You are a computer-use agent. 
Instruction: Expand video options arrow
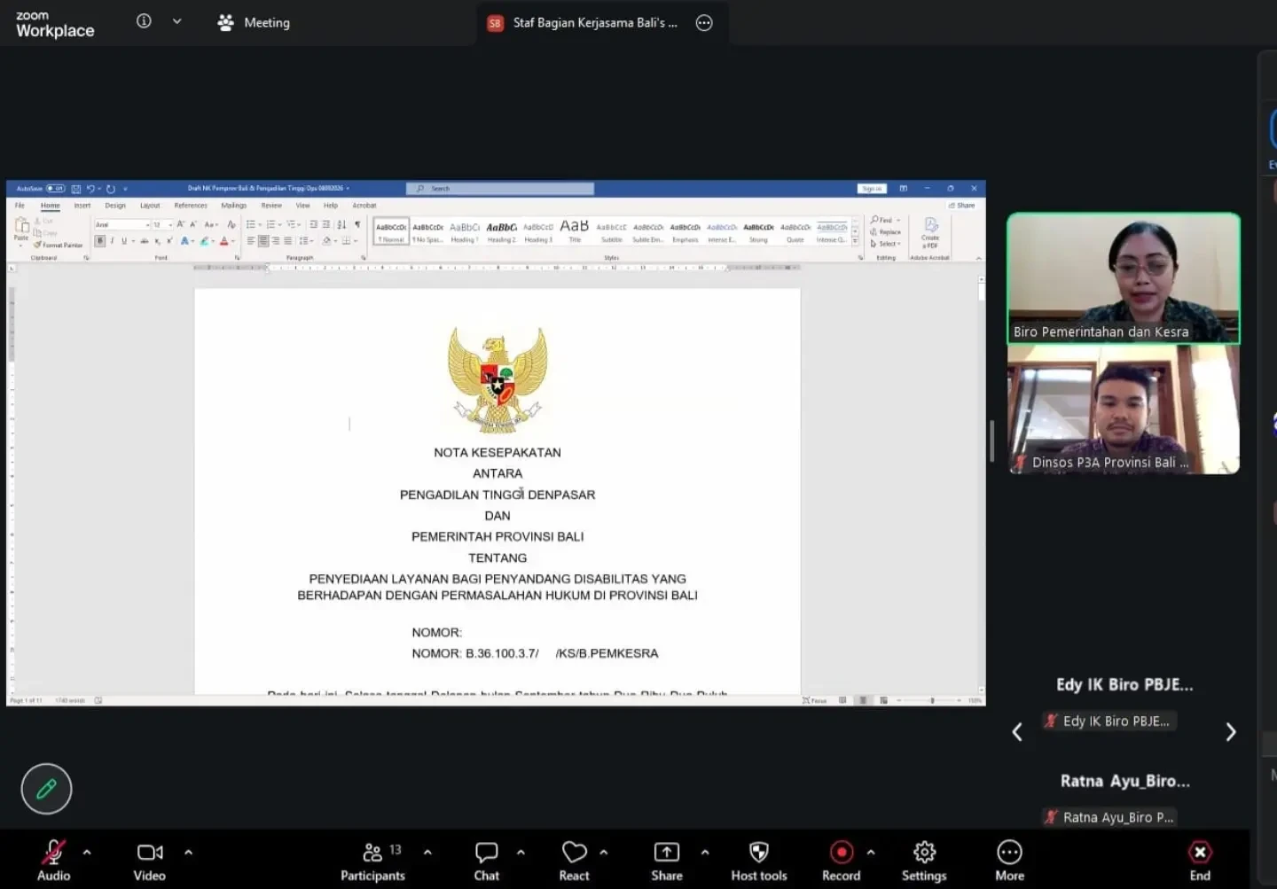(x=188, y=852)
